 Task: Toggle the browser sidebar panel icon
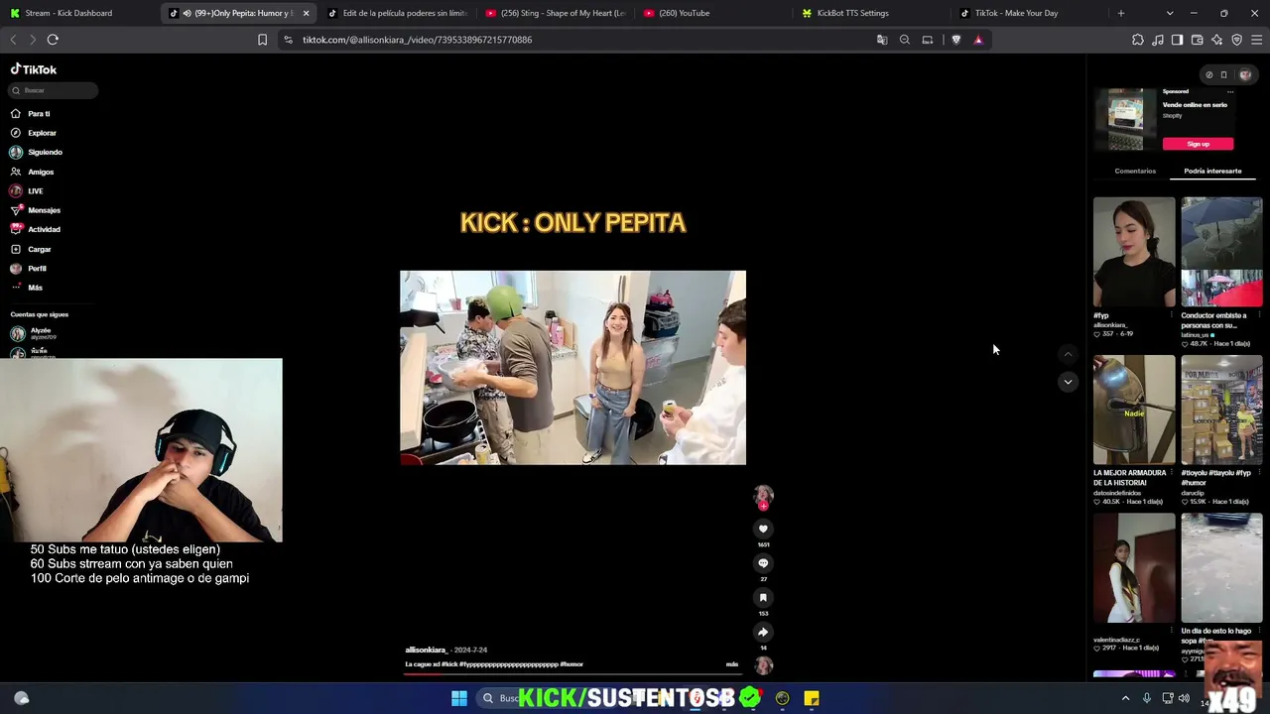pyautogui.click(x=1177, y=40)
